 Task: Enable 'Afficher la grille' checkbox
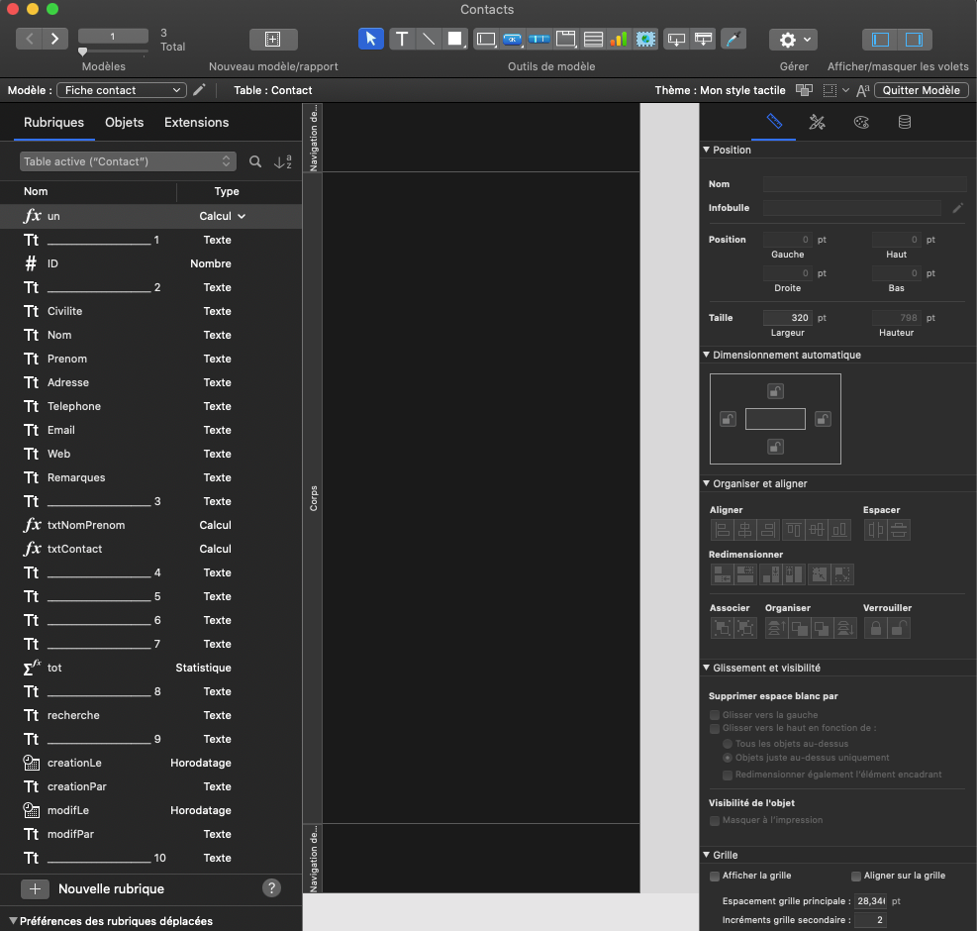715,876
